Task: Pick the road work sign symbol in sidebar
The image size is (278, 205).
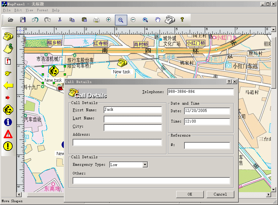Action: coord(8,110)
